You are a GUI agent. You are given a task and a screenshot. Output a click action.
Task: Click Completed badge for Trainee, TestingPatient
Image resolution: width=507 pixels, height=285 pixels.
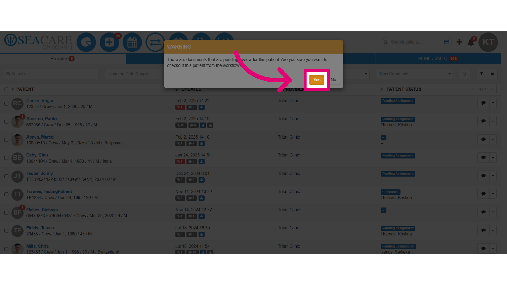coord(390,192)
